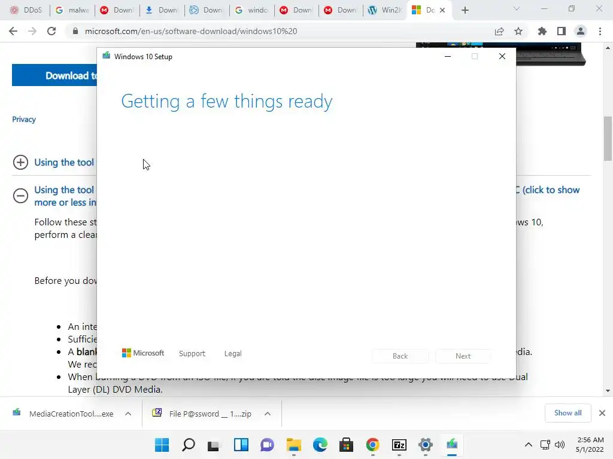Image resolution: width=613 pixels, height=459 pixels.
Task: Expand first 'Using the tool' plus section
Action: tap(21, 163)
